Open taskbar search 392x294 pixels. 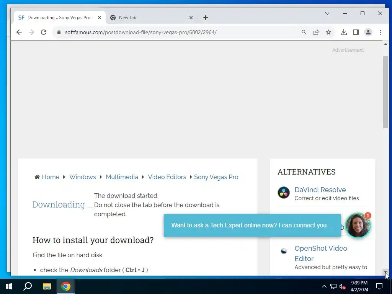pos(28,286)
